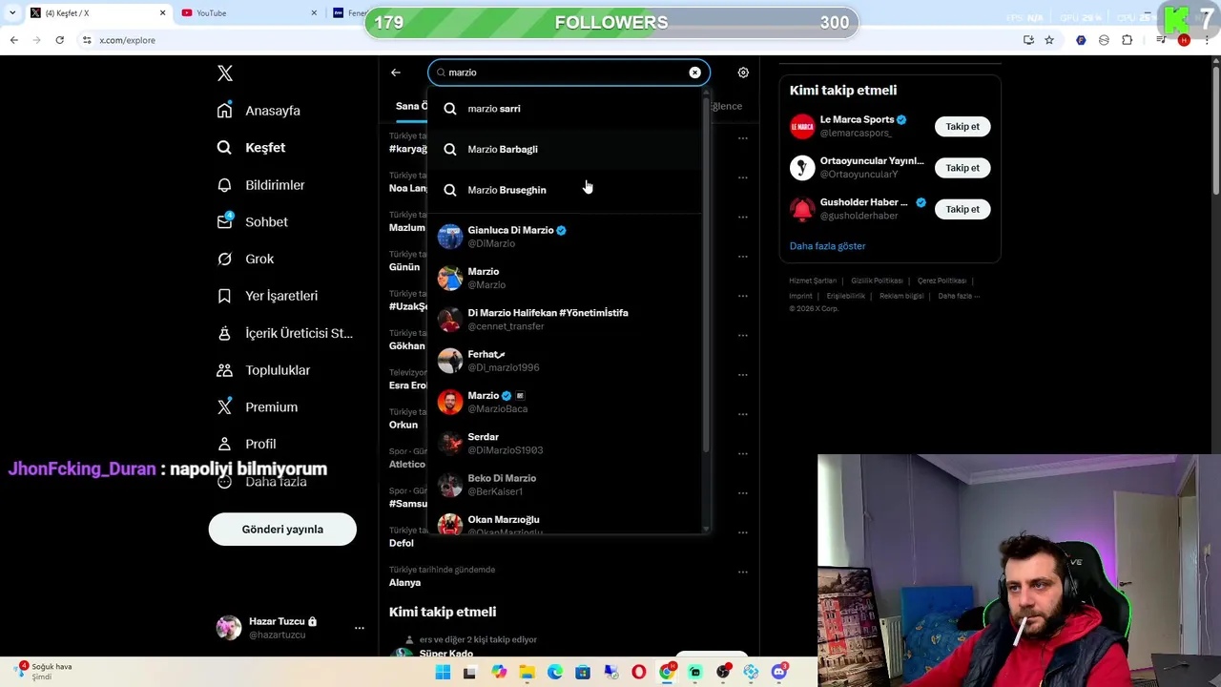Close the Keşfet / X browser tab
The width and height of the screenshot is (1221, 687).
click(x=162, y=13)
